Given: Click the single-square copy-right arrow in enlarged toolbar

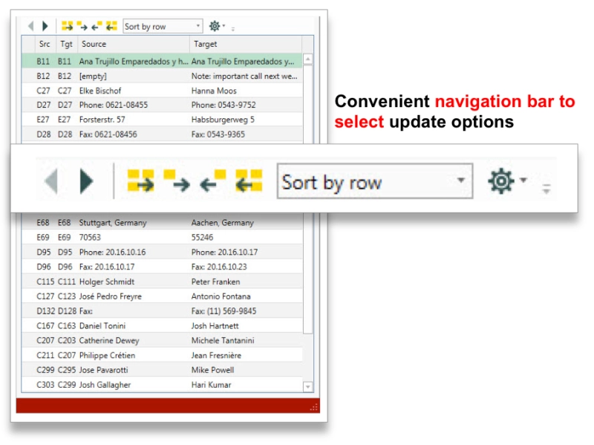Looking at the screenshot, I should click(x=177, y=181).
